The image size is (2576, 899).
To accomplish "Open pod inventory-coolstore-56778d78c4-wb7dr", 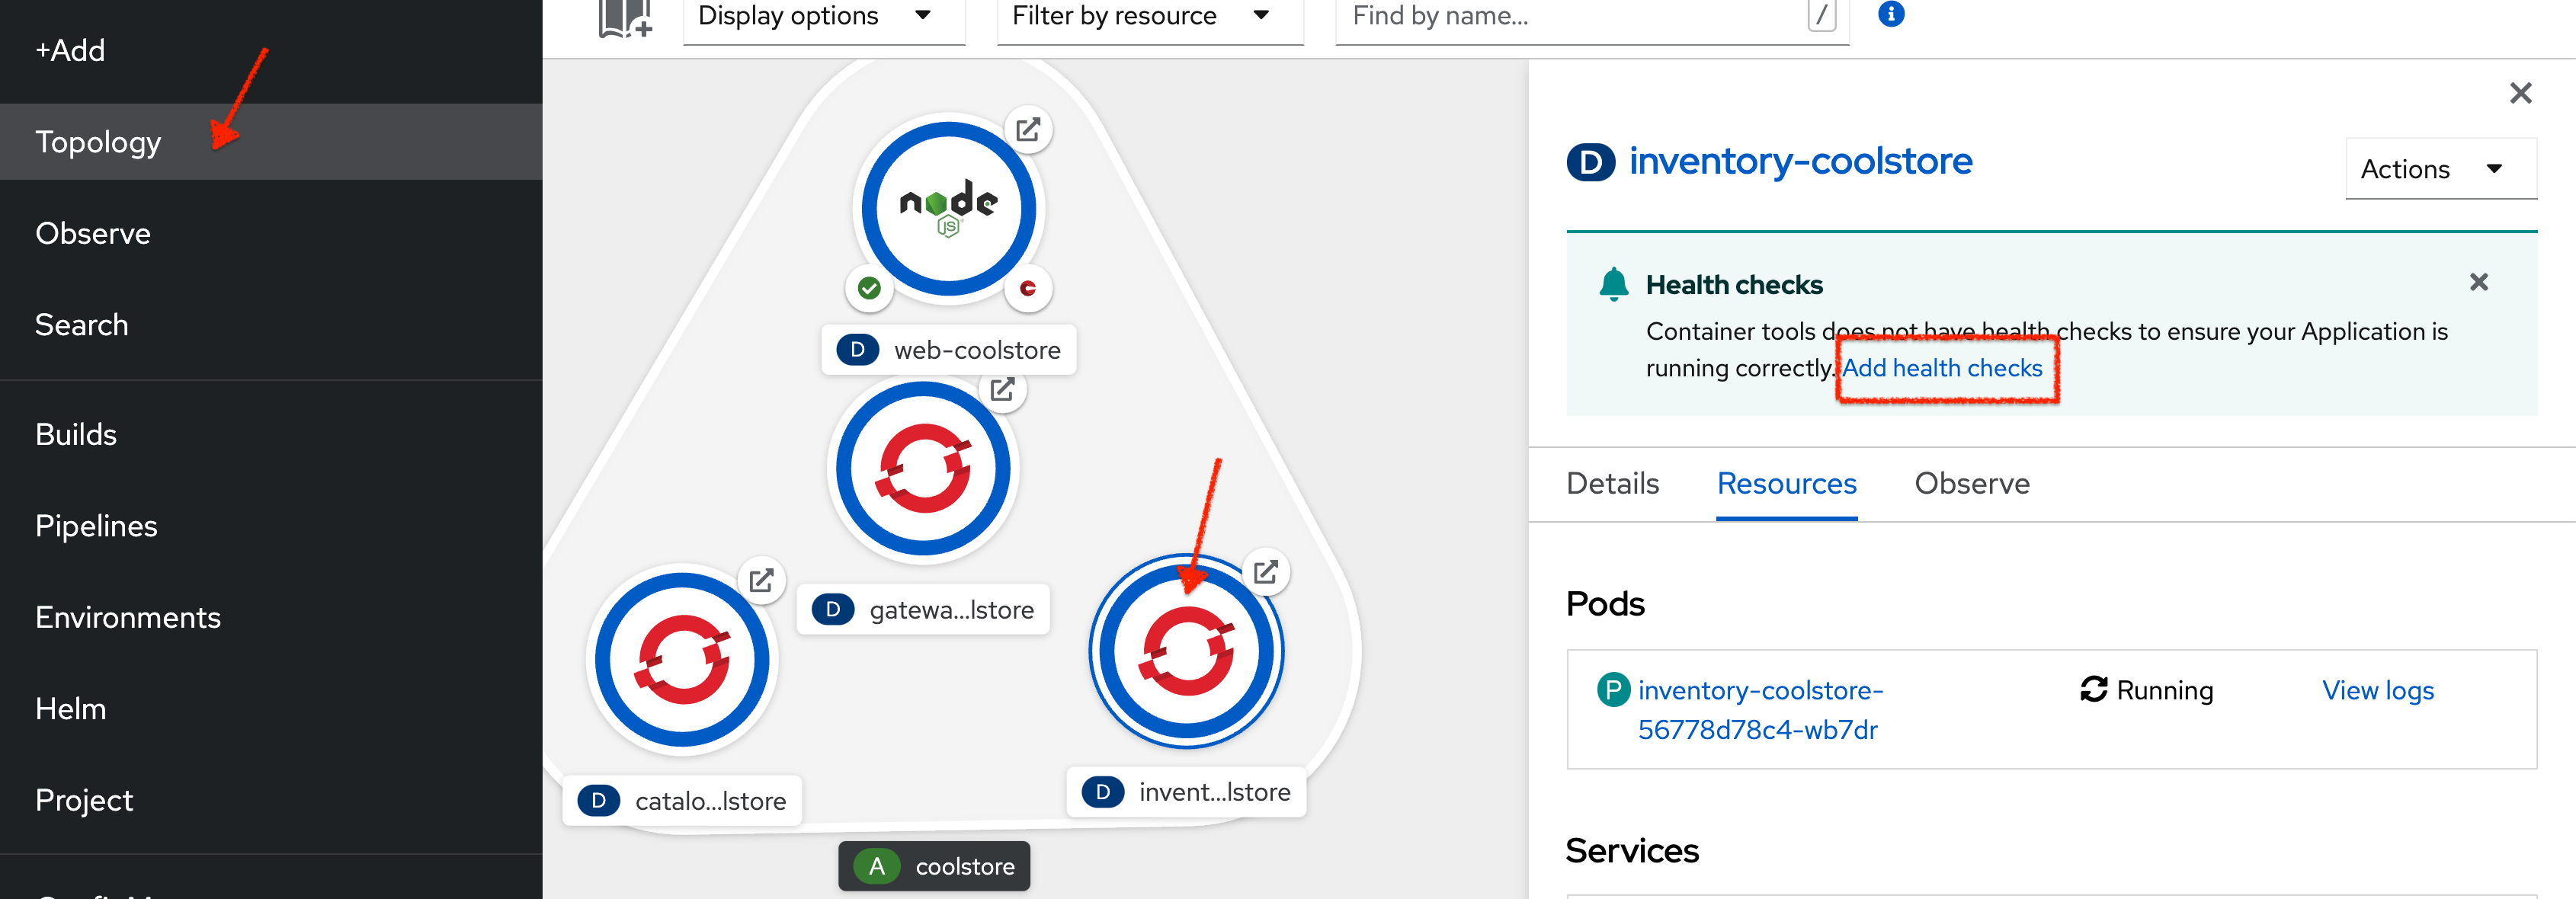I will click(x=1760, y=710).
